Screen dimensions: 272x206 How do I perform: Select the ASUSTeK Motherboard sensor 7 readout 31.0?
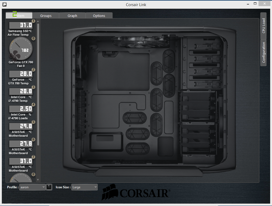[x=21, y=161]
